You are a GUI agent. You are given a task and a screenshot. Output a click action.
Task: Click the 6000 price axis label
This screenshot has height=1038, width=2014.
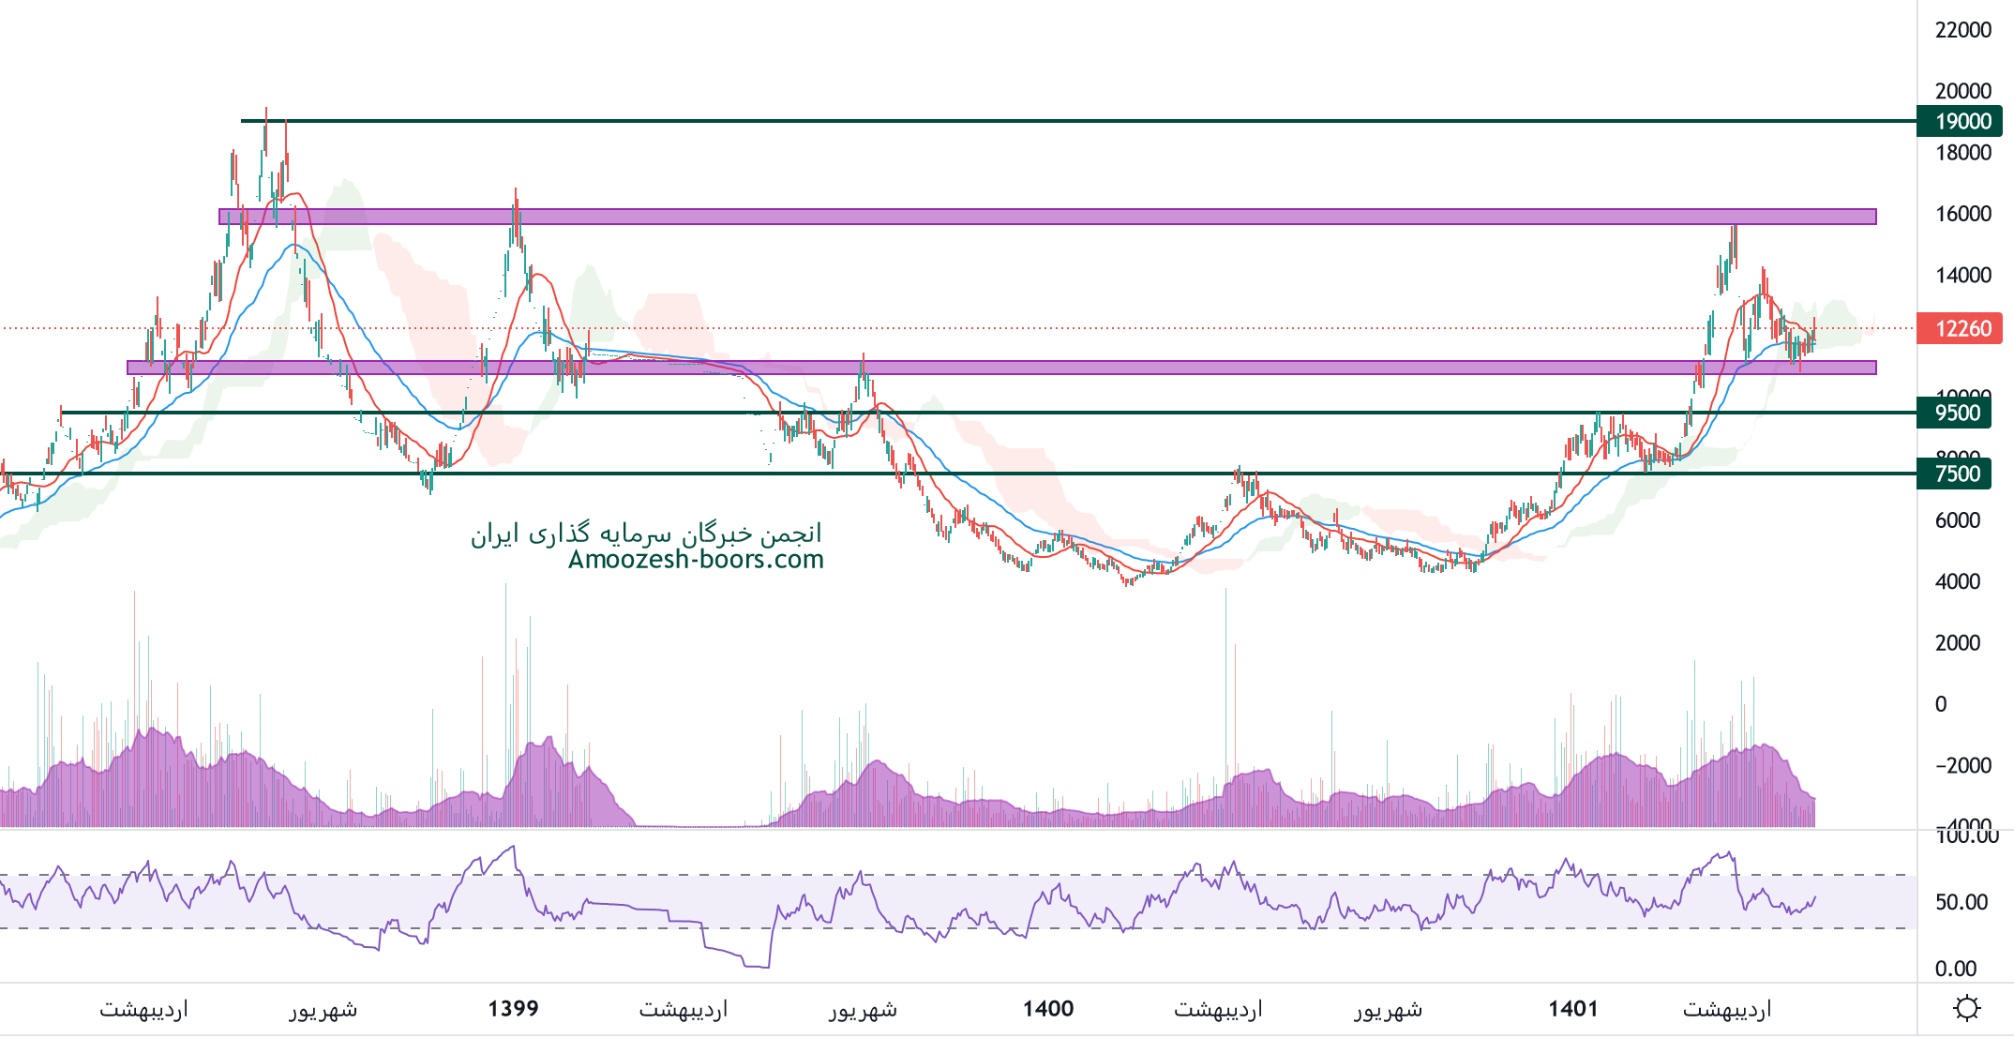(1957, 520)
